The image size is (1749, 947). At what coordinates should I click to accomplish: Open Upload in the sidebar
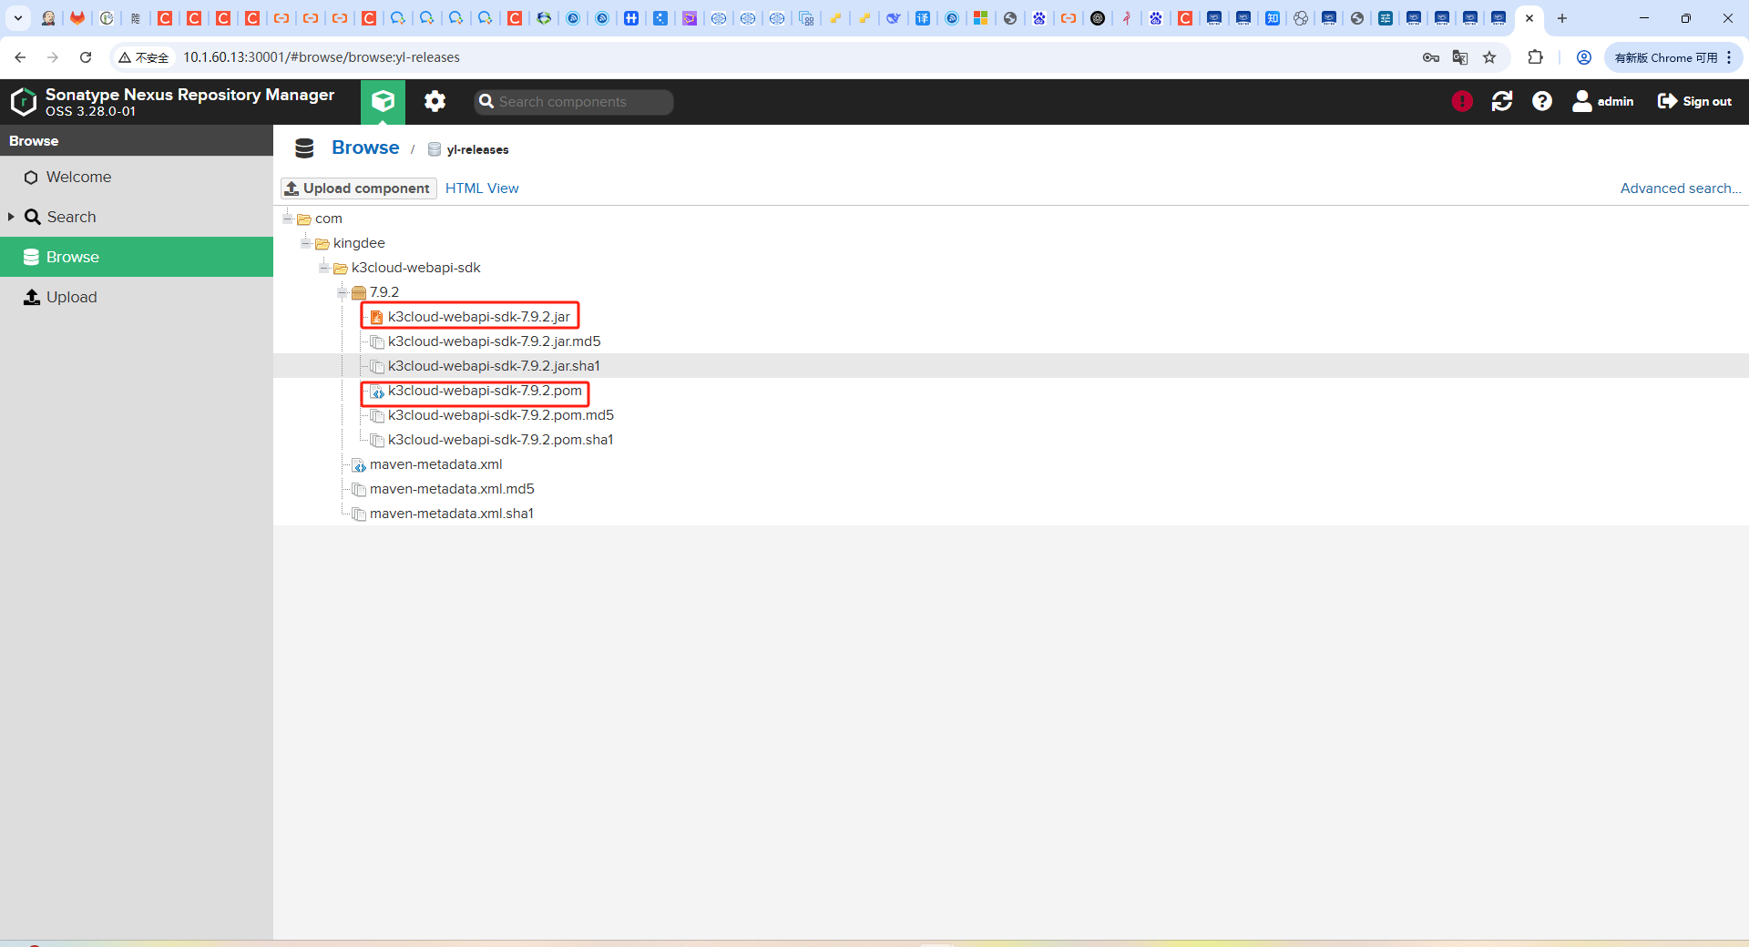point(137,297)
